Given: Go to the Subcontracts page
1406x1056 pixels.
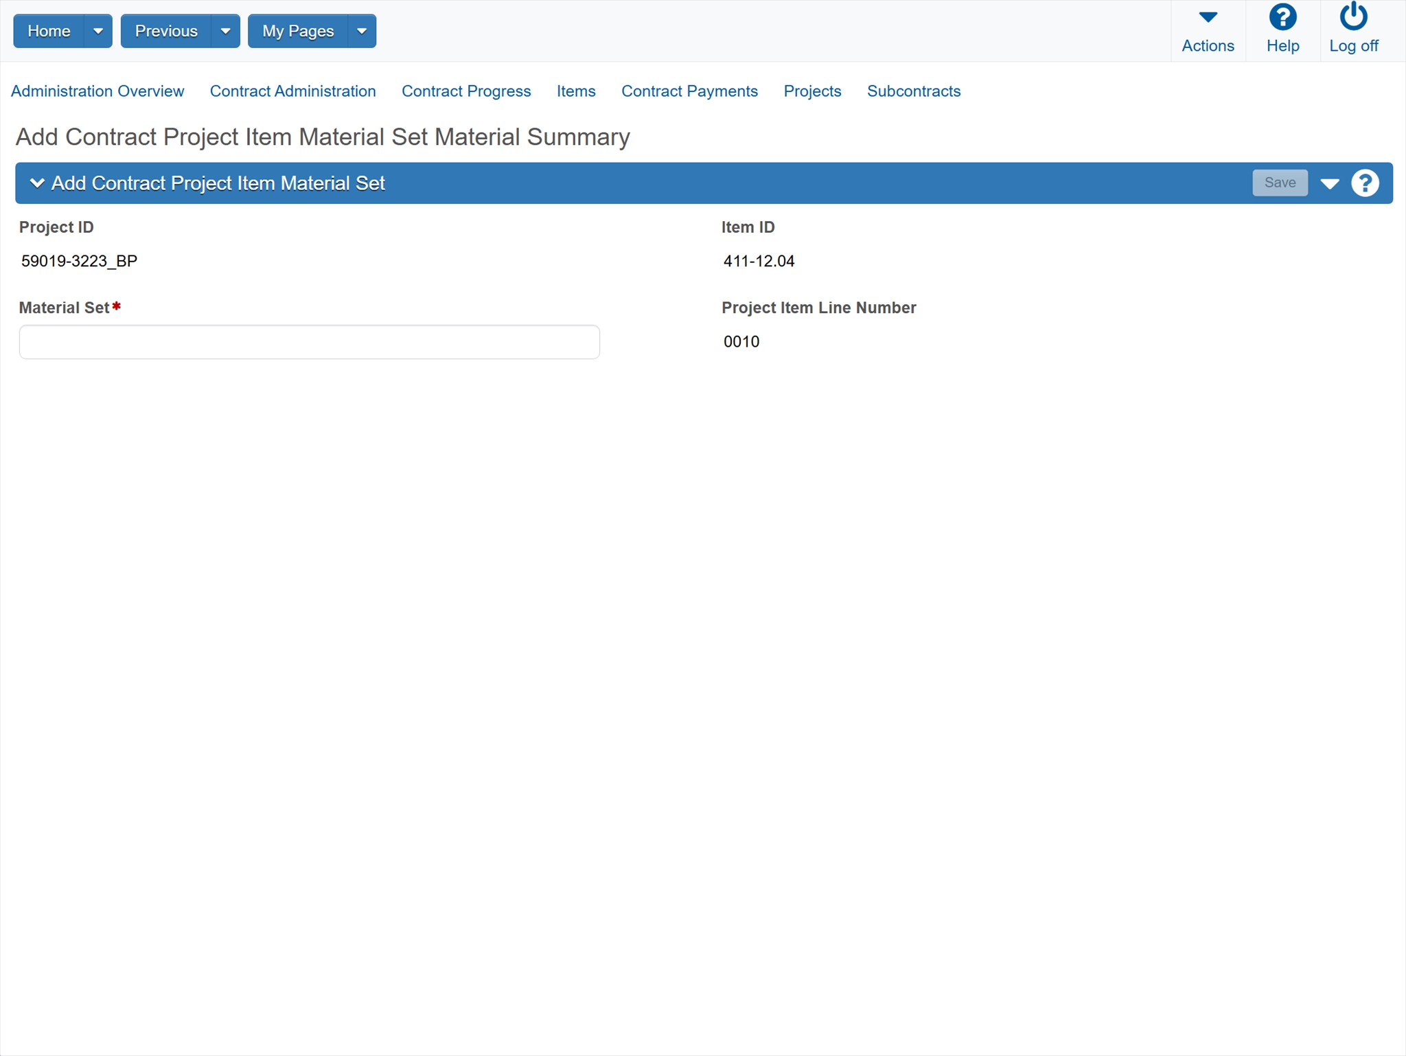Looking at the screenshot, I should pyautogui.click(x=913, y=91).
